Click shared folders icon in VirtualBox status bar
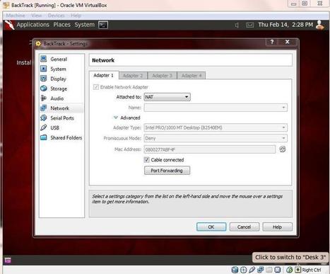 click(269, 270)
